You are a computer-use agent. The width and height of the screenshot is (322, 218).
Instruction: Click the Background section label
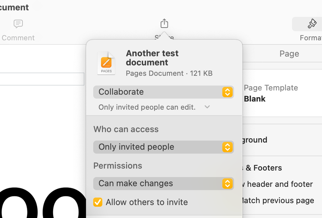pyautogui.click(x=255, y=140)
